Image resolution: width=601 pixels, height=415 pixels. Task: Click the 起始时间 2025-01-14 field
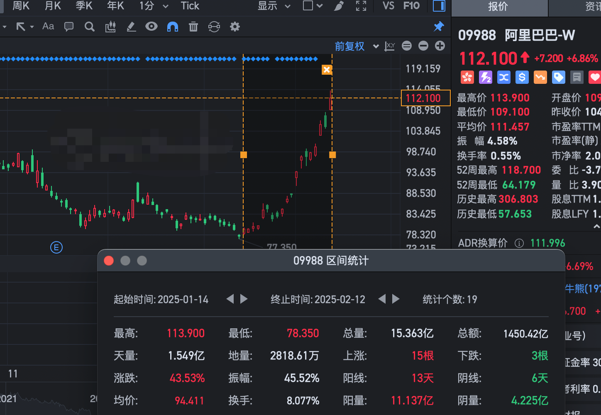click(161, 300)
